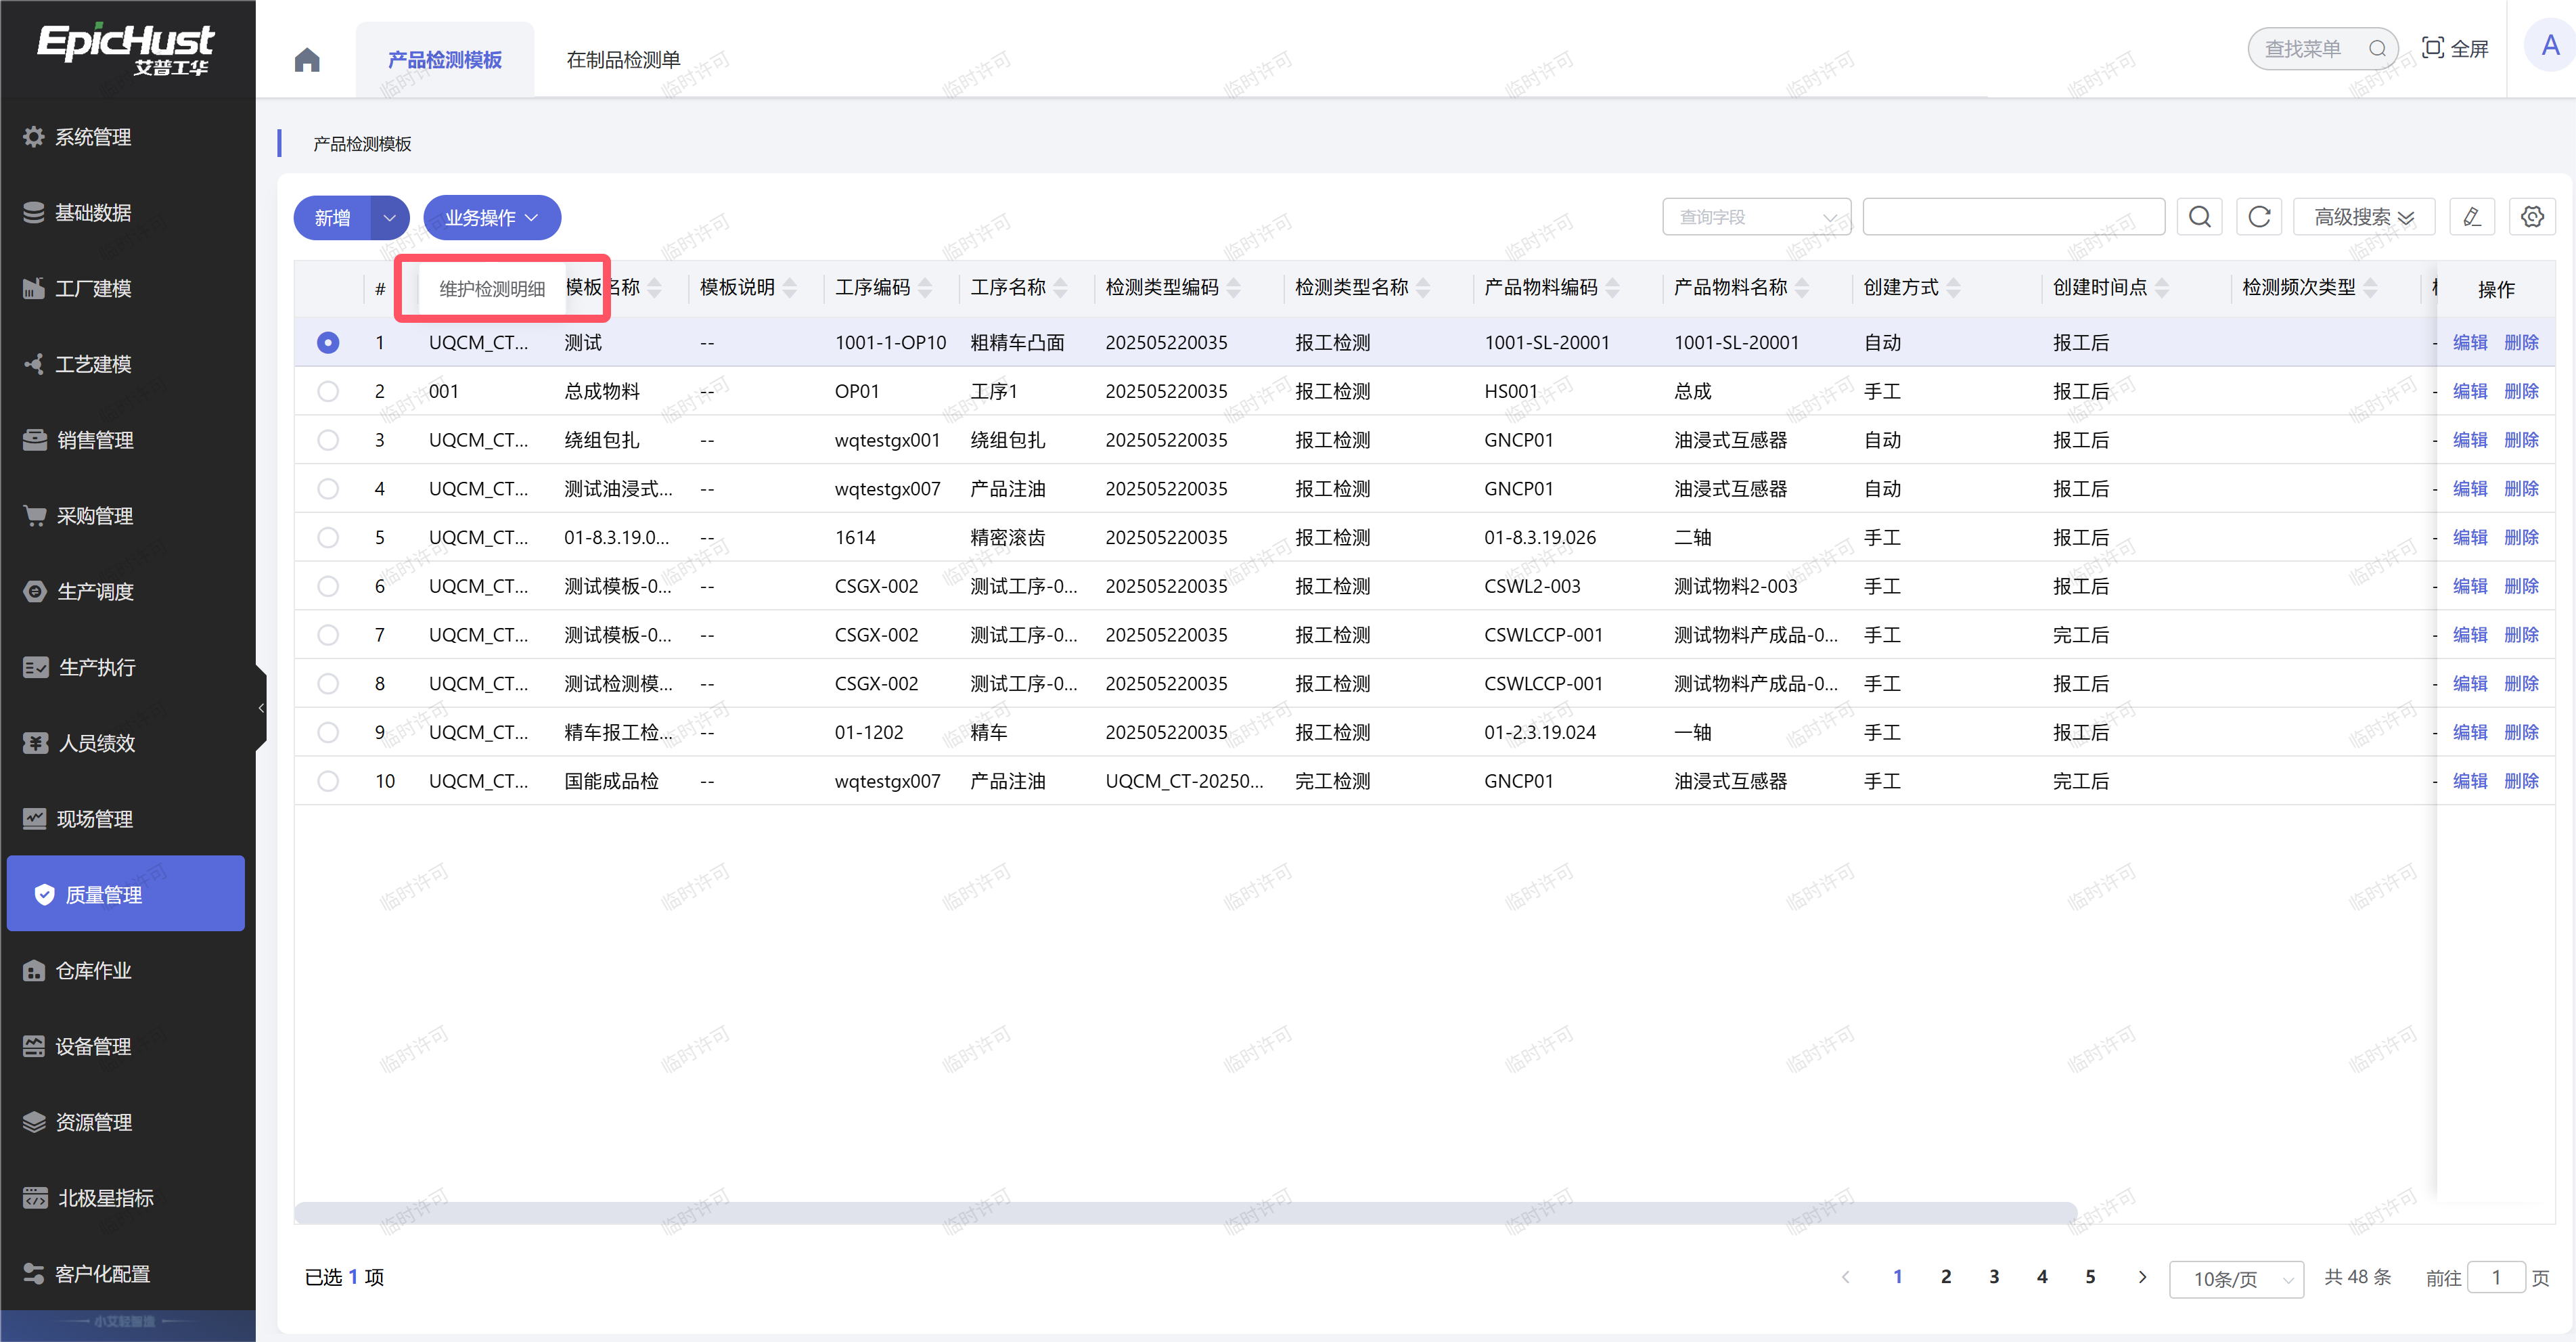This screenshot has height=1342, width=2576.
Task: Click the horizontal table scrollbar
Action: coord(1185,1212)
